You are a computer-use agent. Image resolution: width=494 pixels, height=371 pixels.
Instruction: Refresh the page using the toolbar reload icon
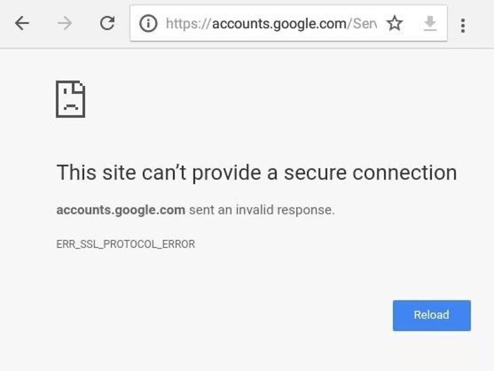pyautogui.click(x=106, y=24)
